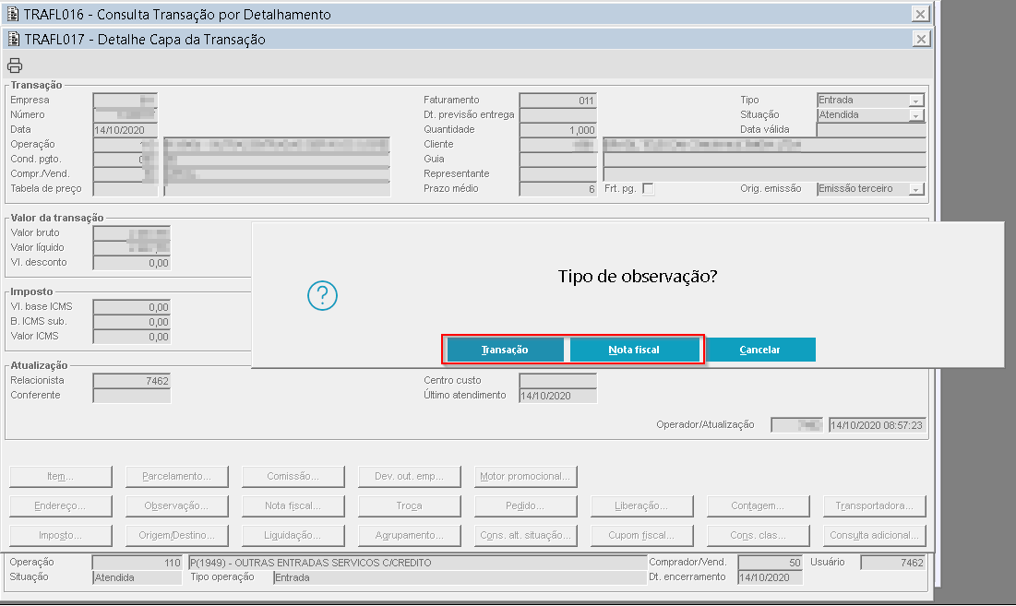The image size is (1016, 606).
Task: Click the Guia code field
Action: [x=558, y=160]
